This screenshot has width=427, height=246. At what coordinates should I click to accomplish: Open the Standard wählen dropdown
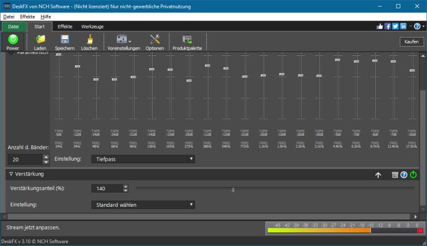coord(143,205)
